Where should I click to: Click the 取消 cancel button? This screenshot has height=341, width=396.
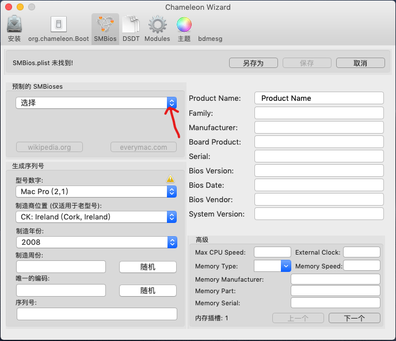click(360, 63)
